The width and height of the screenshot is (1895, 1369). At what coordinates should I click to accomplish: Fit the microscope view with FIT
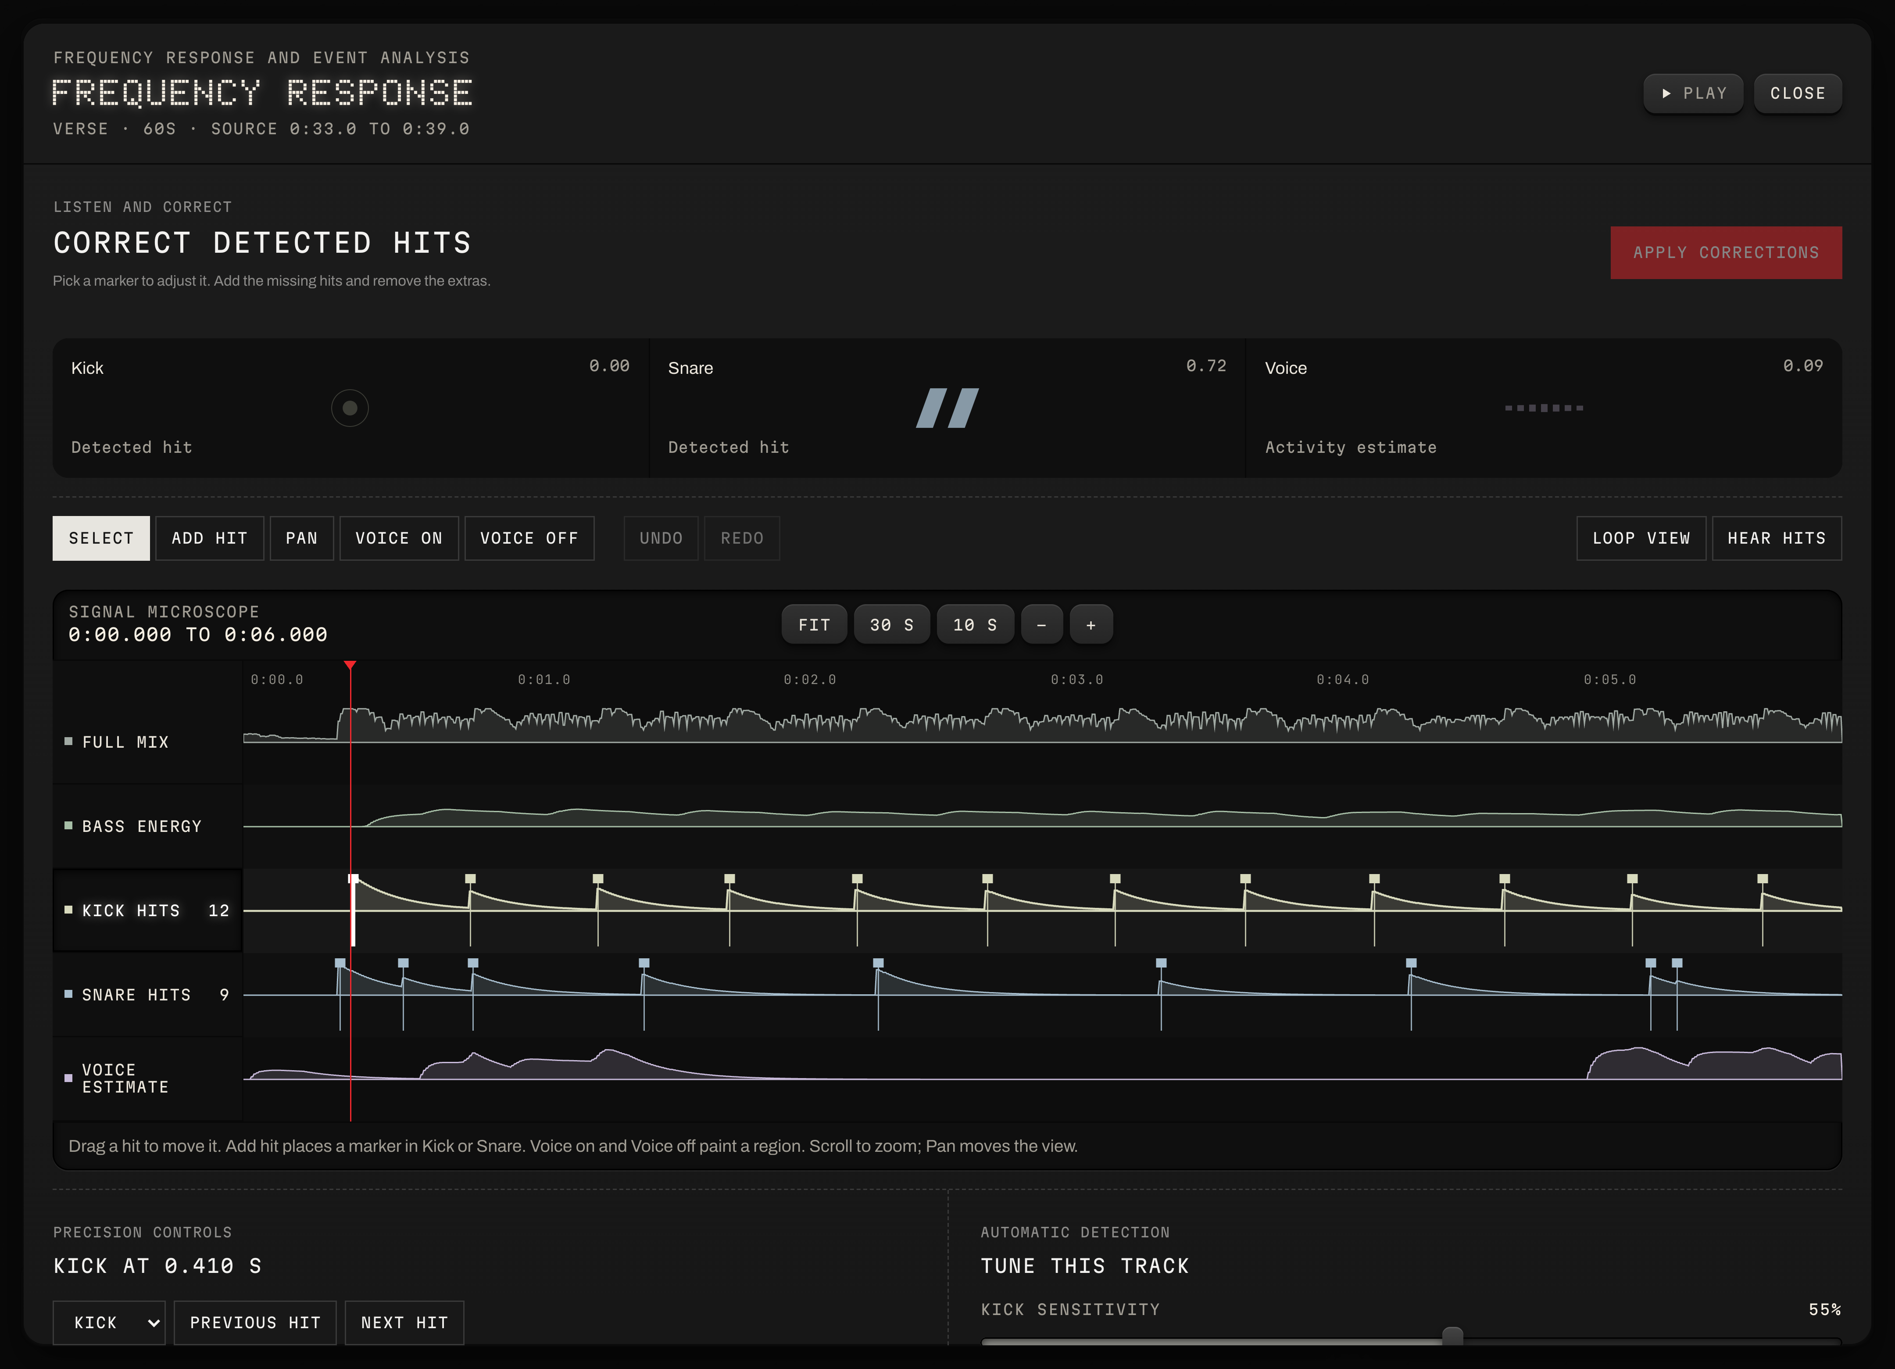click(x=814, y=625)
